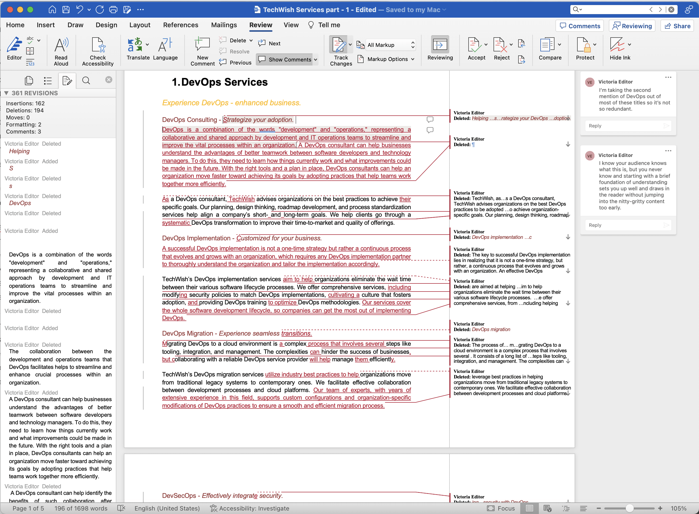Select the References ribbon tab
Image resolution: width=699 pixels, height=514 pixels.
coord(180,24)
